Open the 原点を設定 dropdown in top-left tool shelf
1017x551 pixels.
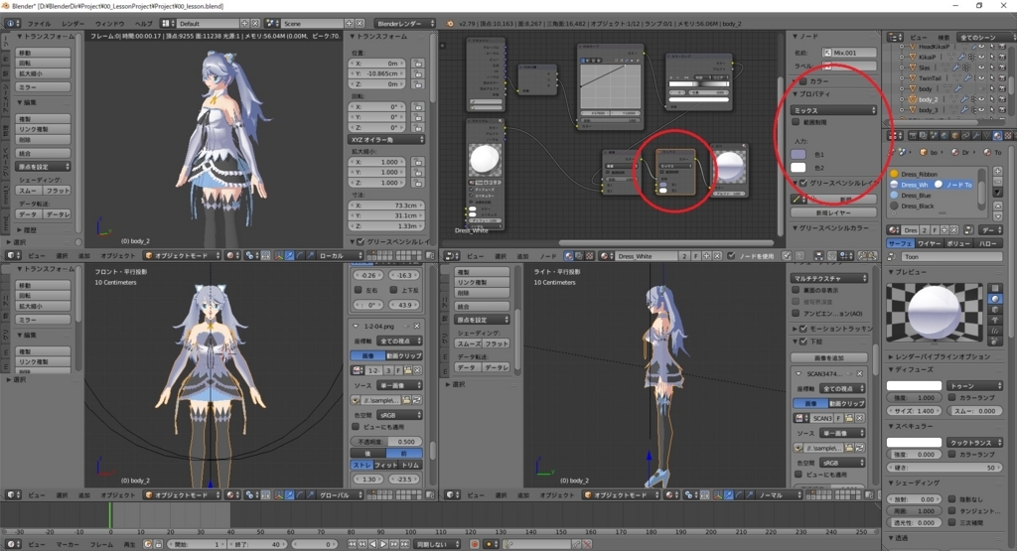coord(43,167)
